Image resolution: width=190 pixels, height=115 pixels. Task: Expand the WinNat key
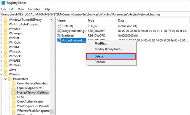1,38
